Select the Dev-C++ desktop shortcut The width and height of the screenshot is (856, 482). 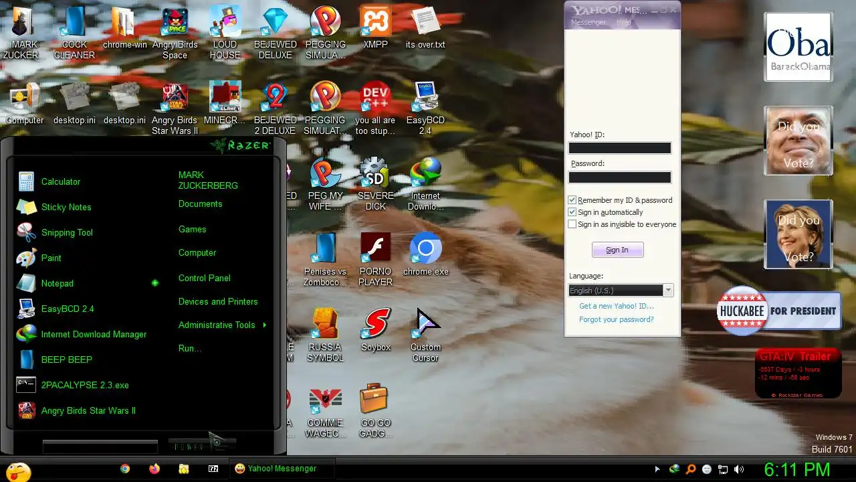pyautogui.click(x=375, y=108)
